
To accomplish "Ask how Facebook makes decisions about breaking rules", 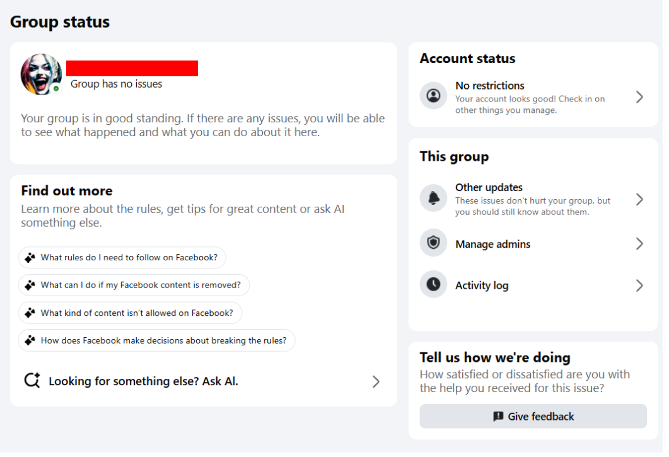I will point(163,340).
